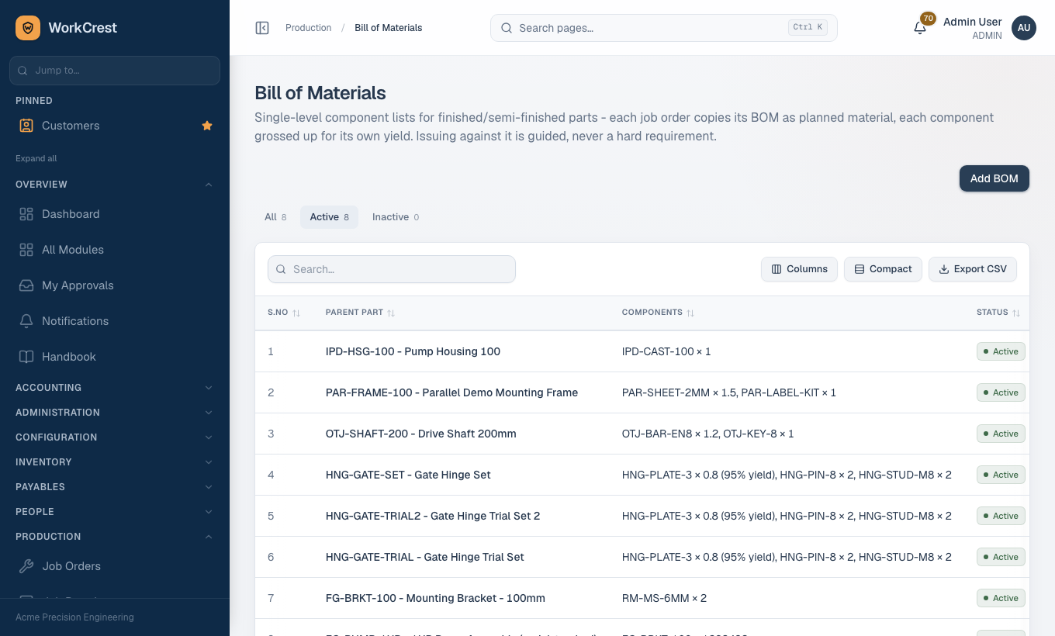Select the Active tab
Viewport: 1055px width, 636px height.
(330, 217)
